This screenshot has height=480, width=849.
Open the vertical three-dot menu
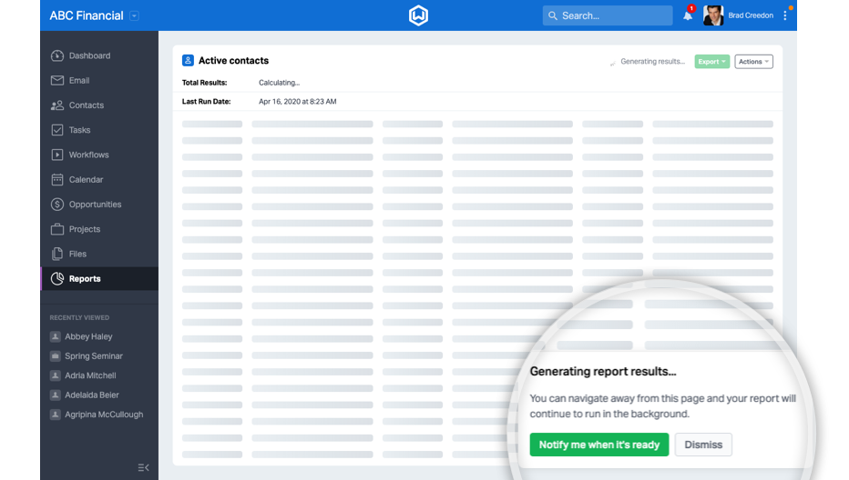click(785, 15)
